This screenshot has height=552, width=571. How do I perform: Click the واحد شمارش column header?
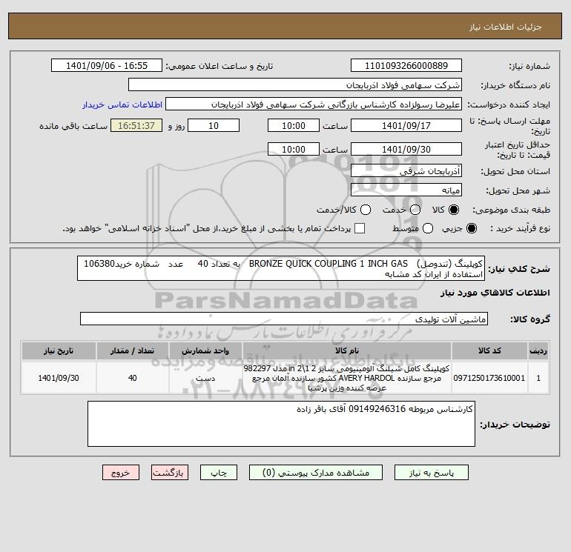(205, 350)
